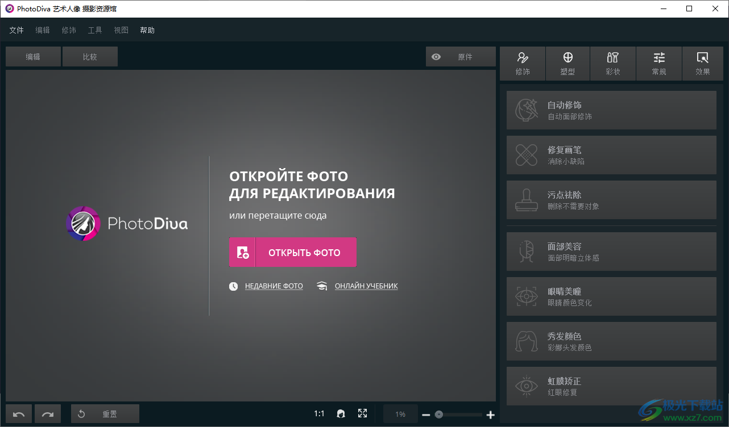
Task: Open the 修饰 retouch tab
Action: [x=523, y=64]
